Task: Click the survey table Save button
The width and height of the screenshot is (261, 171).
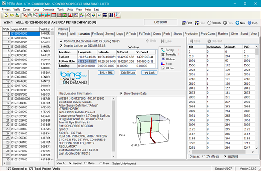Action: point(195,41)
